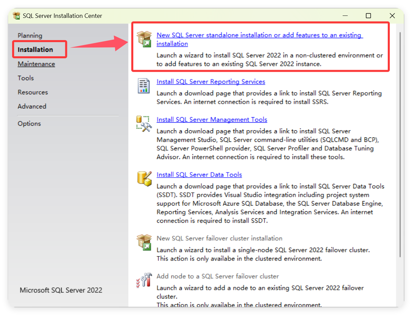Open Install SQL Server Reporting Services link
This screenshot has height=315, width=412.
coord(211,82)
